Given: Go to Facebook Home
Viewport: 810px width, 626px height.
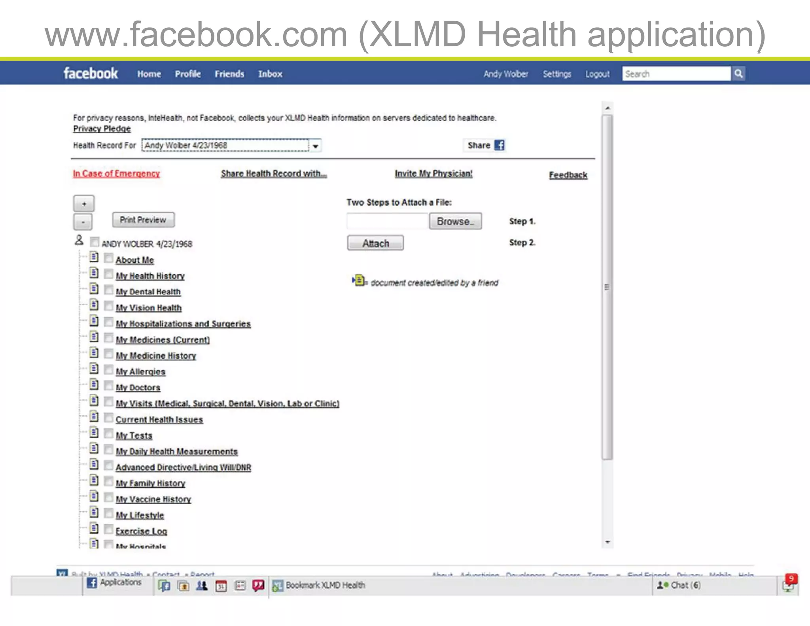Looking at the screenshot, I should pyautogui.click(x=149, y=74).
